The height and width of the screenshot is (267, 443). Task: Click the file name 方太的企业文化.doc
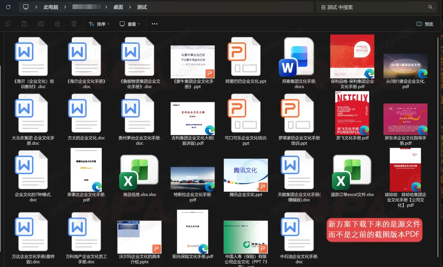(86, 138)
